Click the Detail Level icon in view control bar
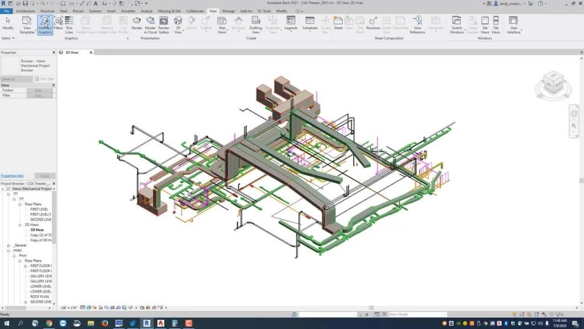 tap(83, 308)
